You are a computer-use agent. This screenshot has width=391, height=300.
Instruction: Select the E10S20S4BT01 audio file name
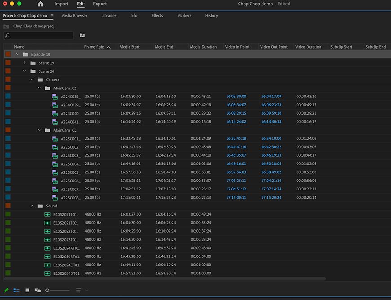click(x=67, y=256)
